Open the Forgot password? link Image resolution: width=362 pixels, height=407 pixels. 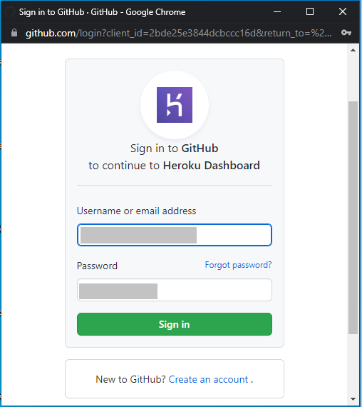238,265
